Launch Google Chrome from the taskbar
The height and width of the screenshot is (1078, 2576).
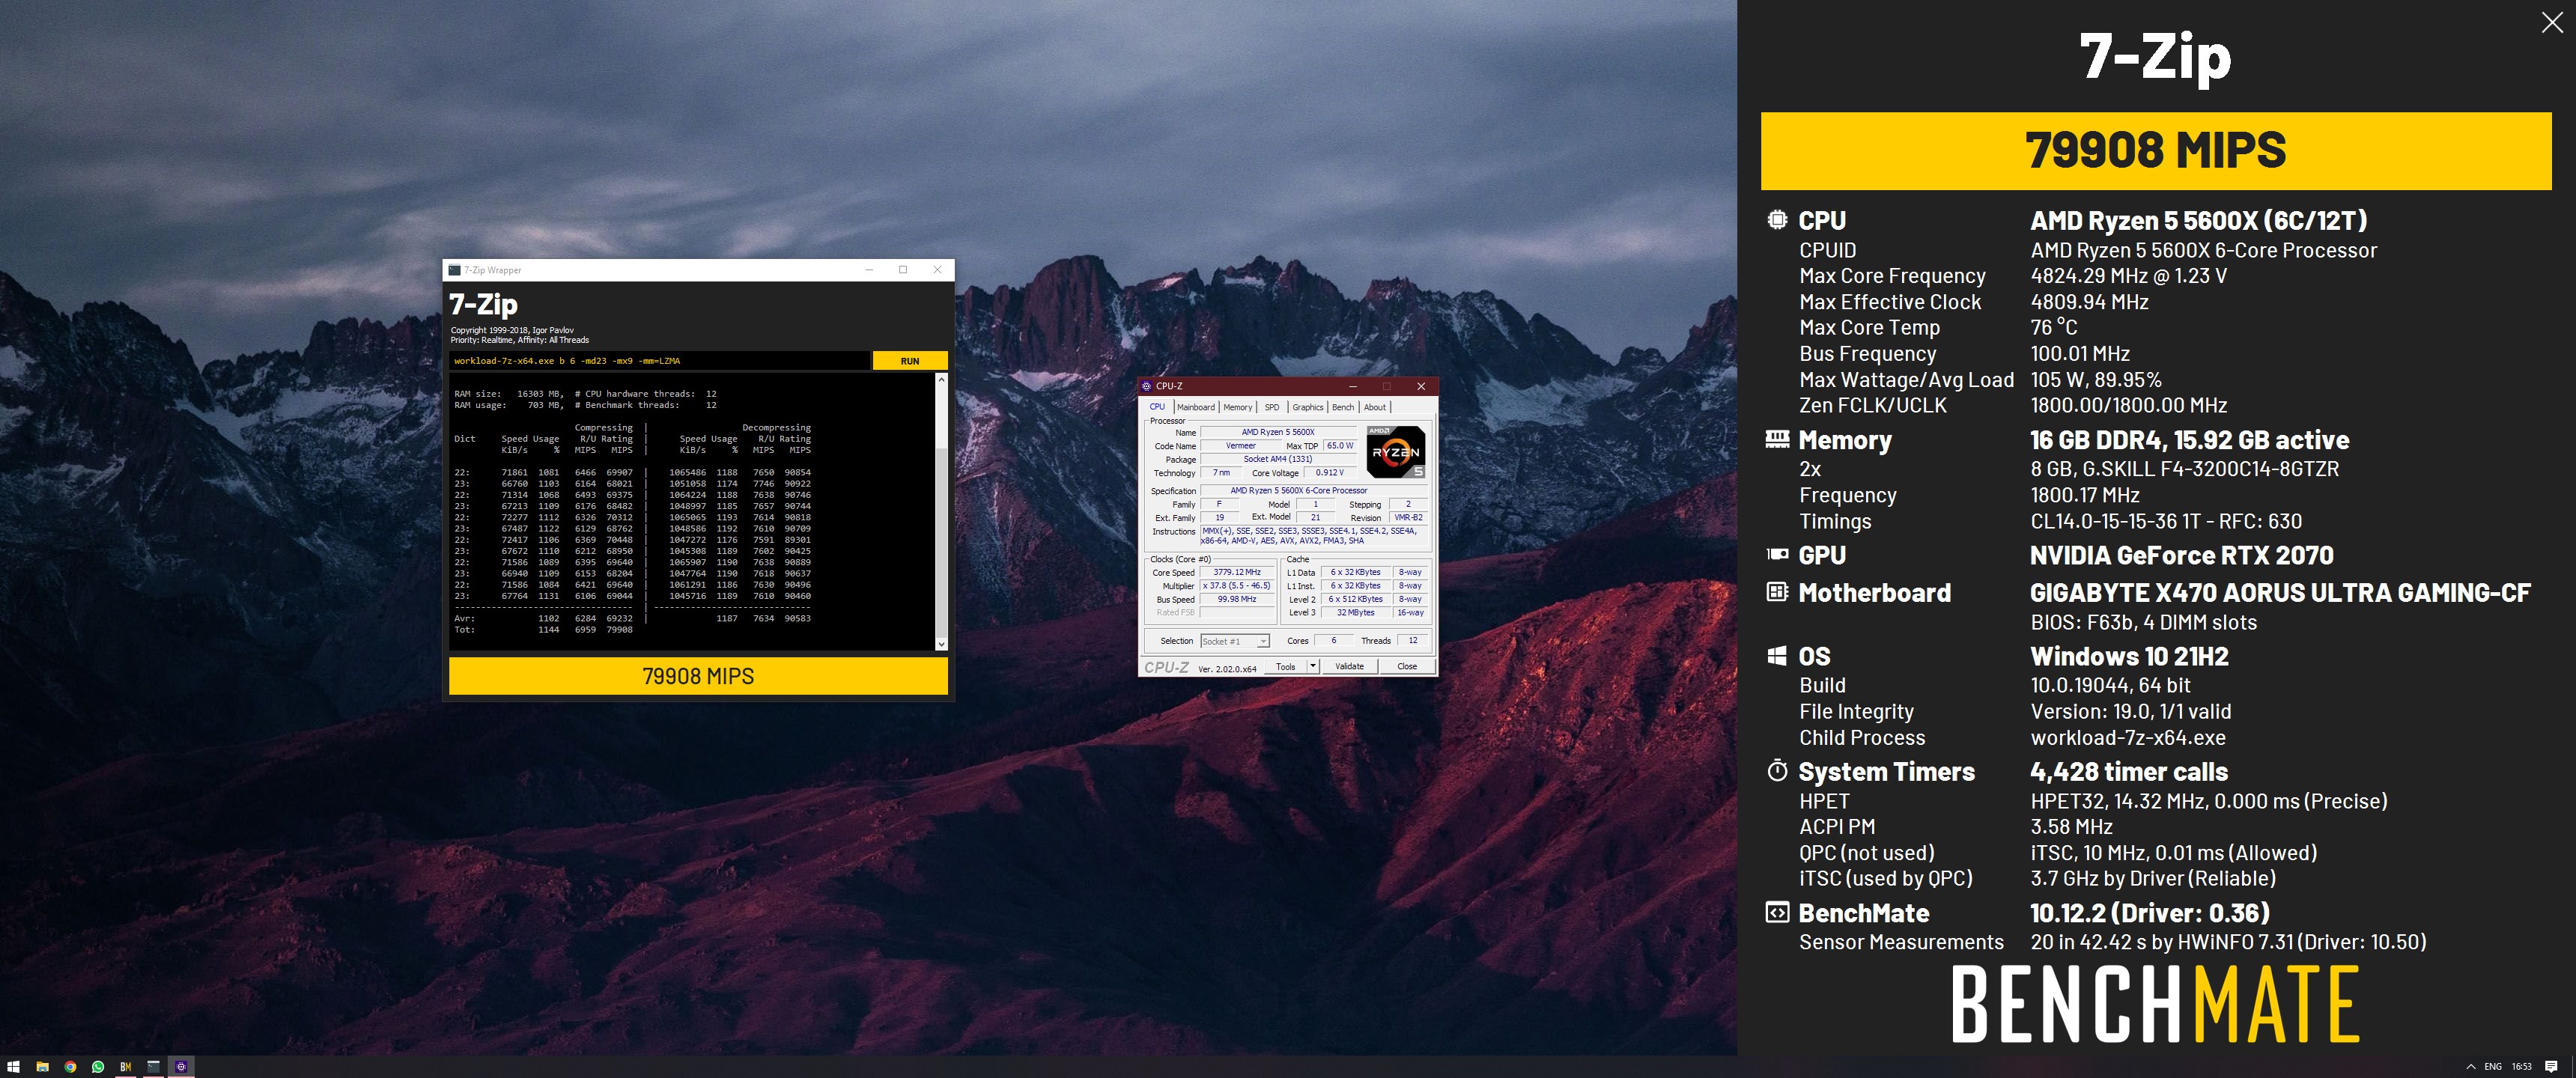point(70,1067)
